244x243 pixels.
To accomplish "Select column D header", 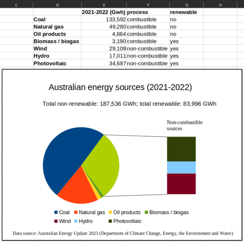I will (57, 5).
